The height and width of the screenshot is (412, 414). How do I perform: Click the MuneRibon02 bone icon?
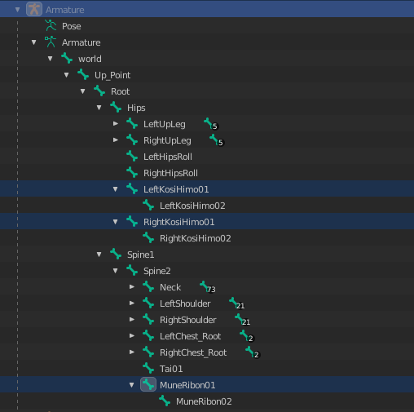(x=165, y=401)
